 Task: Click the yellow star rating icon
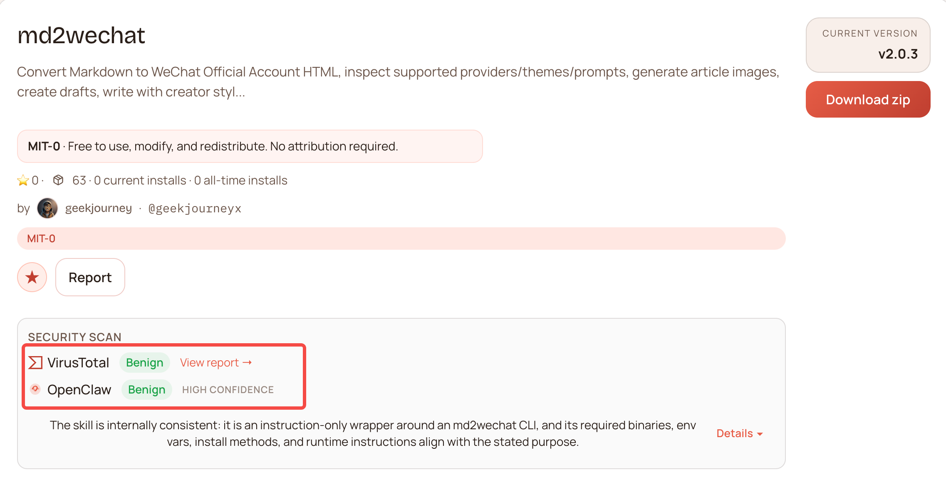23,180
